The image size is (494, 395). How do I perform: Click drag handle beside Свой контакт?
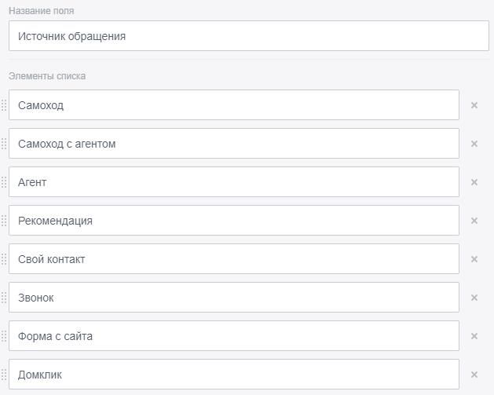(x=4, y=259)
